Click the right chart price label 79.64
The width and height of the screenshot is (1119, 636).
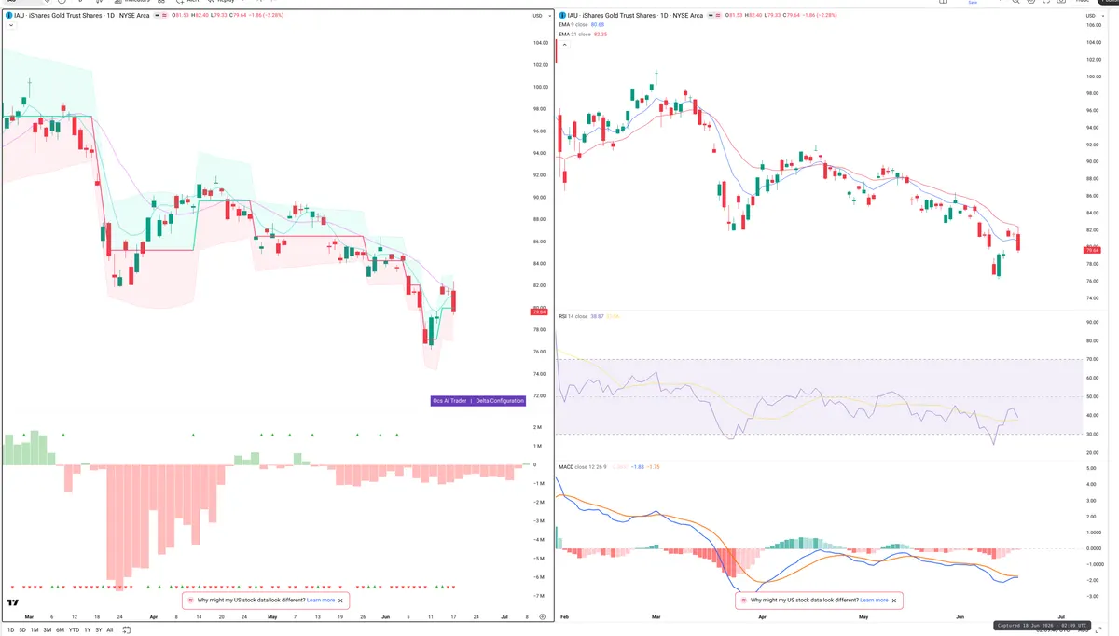pos(1092,251)
